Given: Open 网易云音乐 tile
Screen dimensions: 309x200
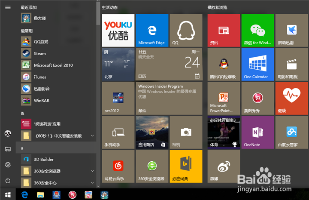Looking at the screenshot, I should (118, 166).
